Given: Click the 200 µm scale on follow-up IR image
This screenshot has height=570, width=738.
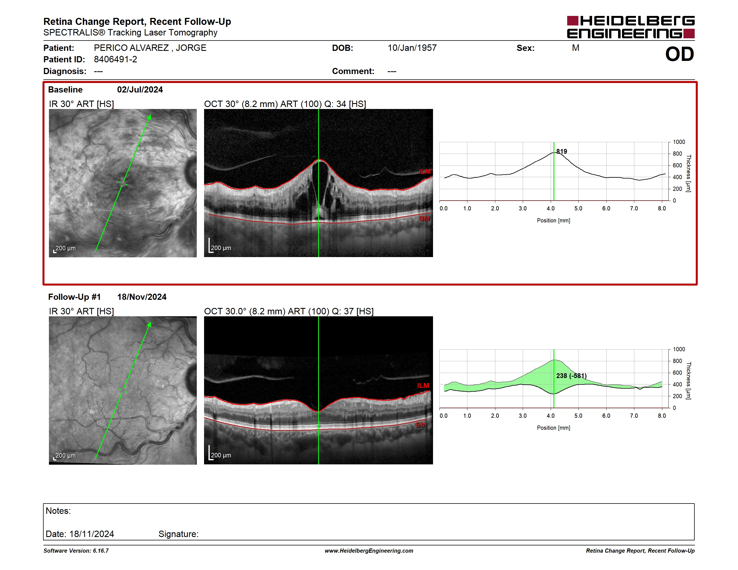Looking at the screenshot, I should pyautogui.click(x=65, y=456).
